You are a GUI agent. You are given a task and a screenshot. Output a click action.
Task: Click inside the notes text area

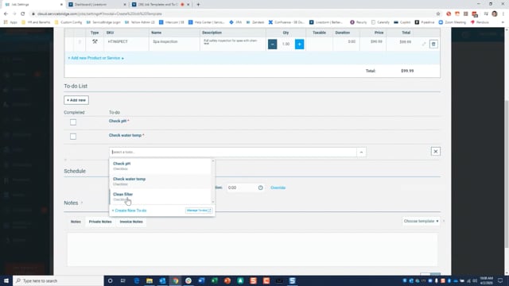(252, 249)
